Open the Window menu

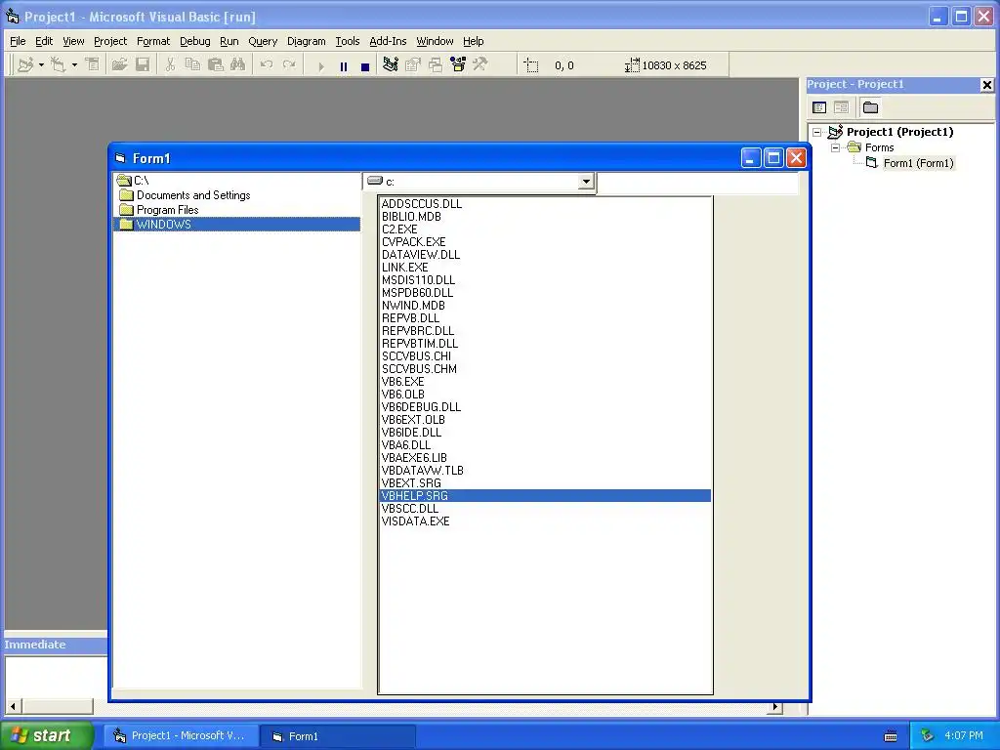click(x=435, y=41)
